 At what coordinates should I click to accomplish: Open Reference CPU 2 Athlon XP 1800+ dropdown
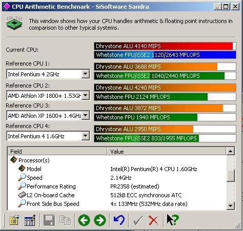pyautogui.click(x=85, y=96)
